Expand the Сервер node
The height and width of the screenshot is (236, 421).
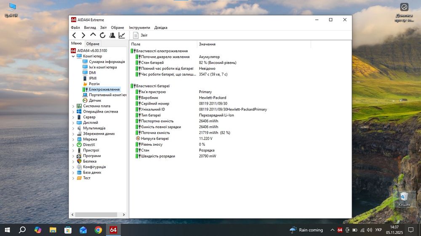coord(73,117)
